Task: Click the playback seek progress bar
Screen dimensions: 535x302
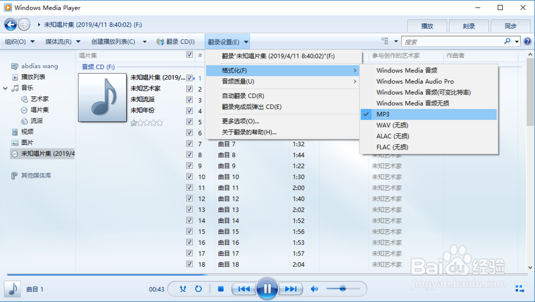Action: pyautogui.click(x=267, y=274)
